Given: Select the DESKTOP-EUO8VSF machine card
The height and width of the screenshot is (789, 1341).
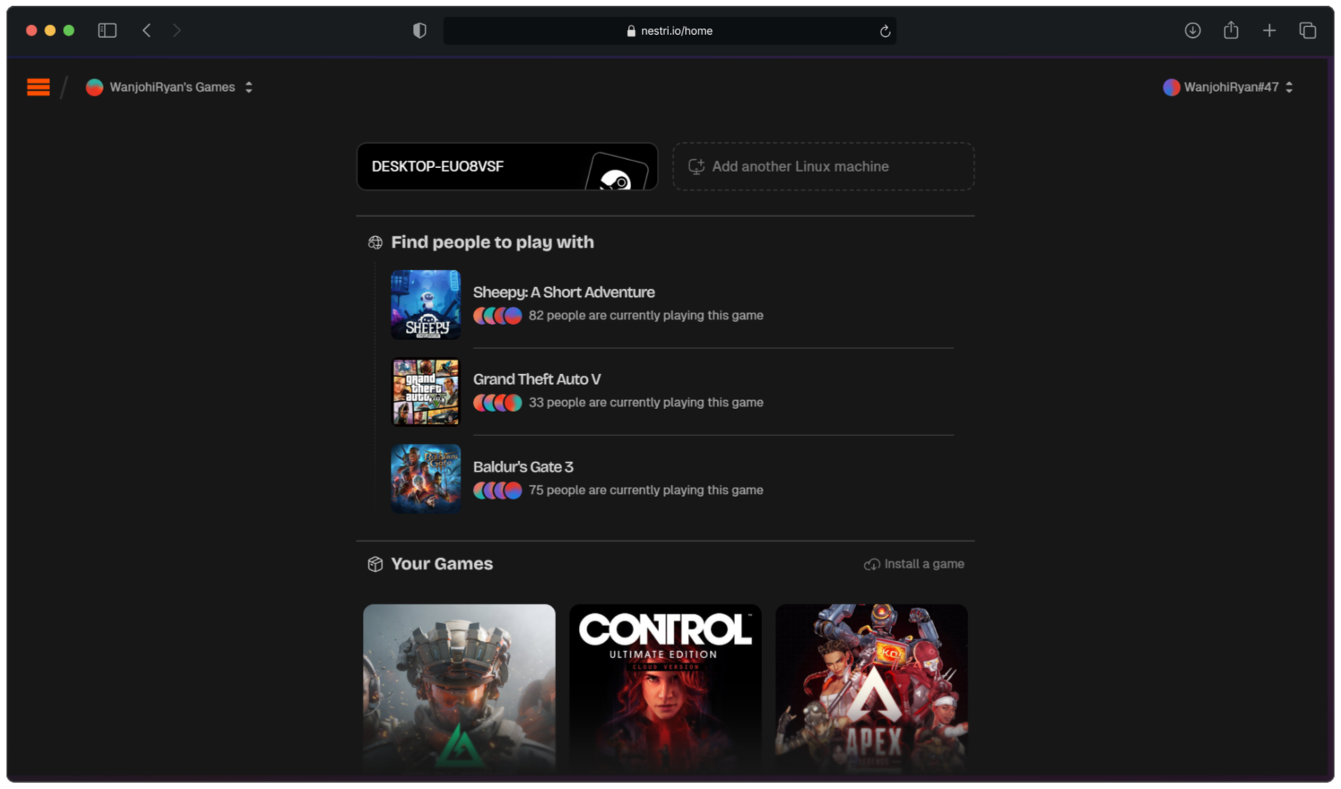Looking at the screenshot, I should (507, 167).
